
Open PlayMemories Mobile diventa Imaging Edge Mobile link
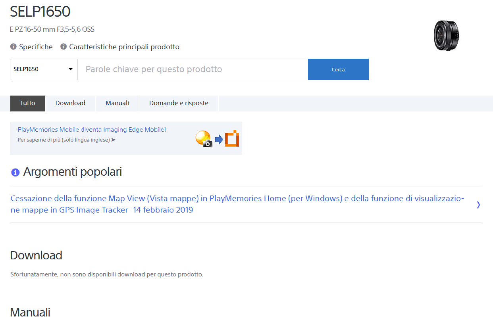pos(92,130)
